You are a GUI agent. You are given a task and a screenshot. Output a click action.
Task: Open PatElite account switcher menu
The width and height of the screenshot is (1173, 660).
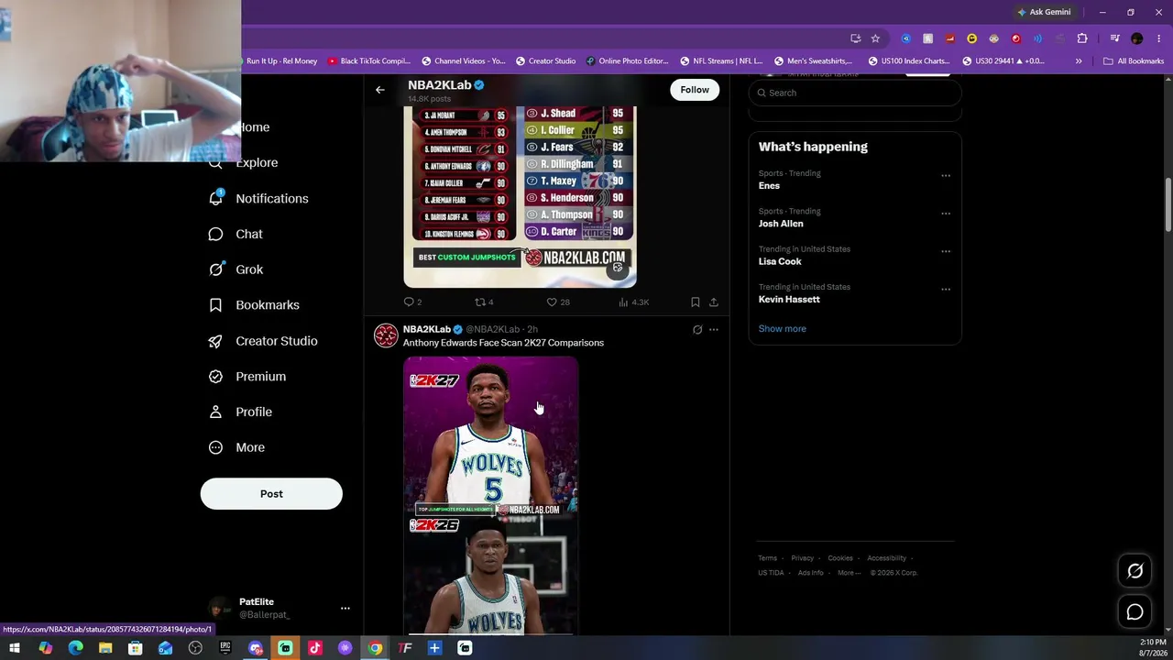[278, 608]
